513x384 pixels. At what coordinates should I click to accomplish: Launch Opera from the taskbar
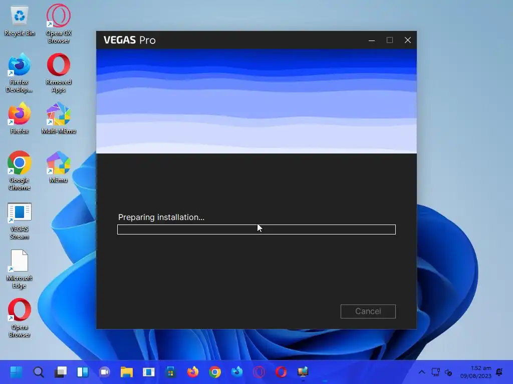coord(281,372)
